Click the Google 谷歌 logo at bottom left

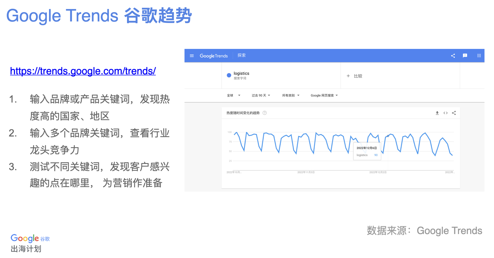30,239
